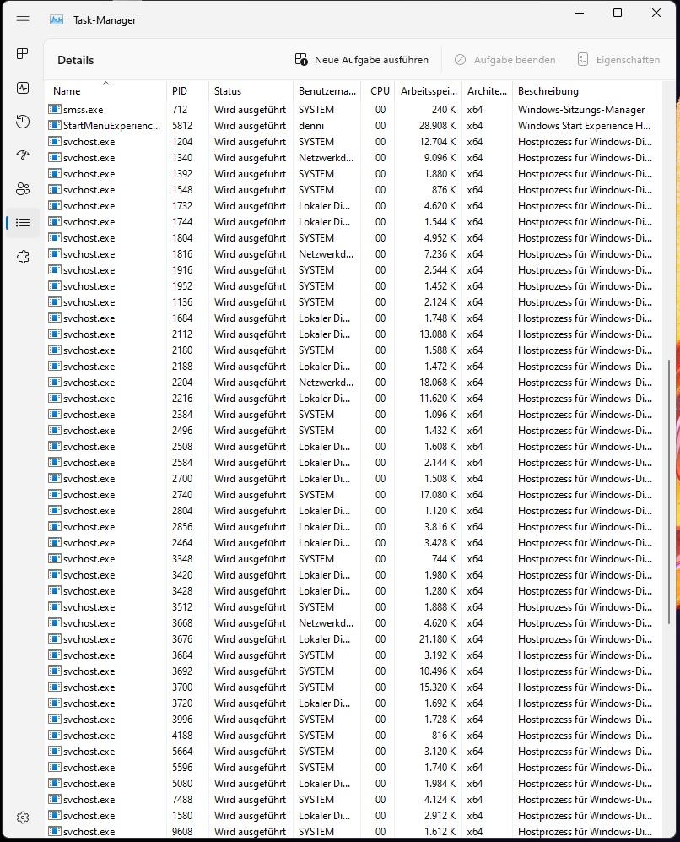This screenshot has height=842, width=680.
Task: Click memory value 13.088 K
Action: (437, 334)
